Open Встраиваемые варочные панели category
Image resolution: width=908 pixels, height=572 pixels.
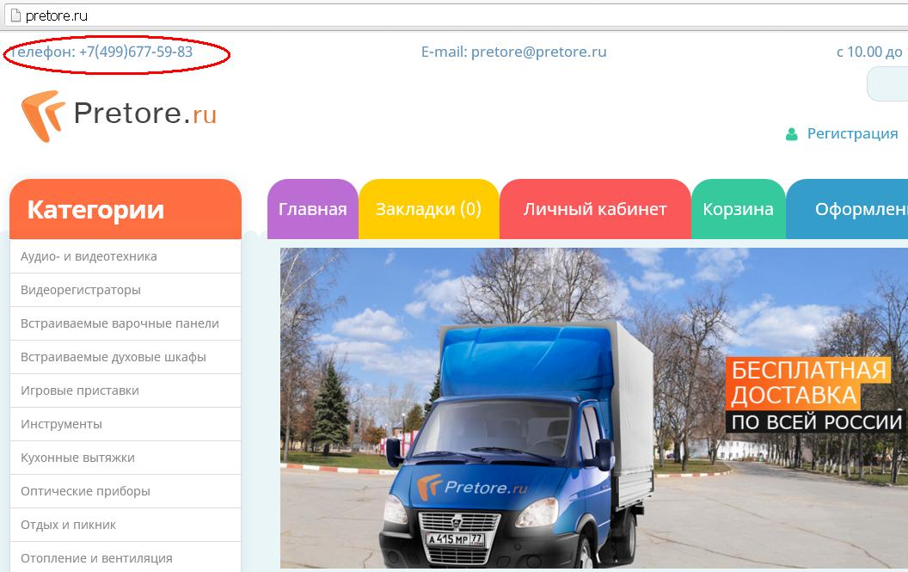pyautogui.click(x=125, y=324)
